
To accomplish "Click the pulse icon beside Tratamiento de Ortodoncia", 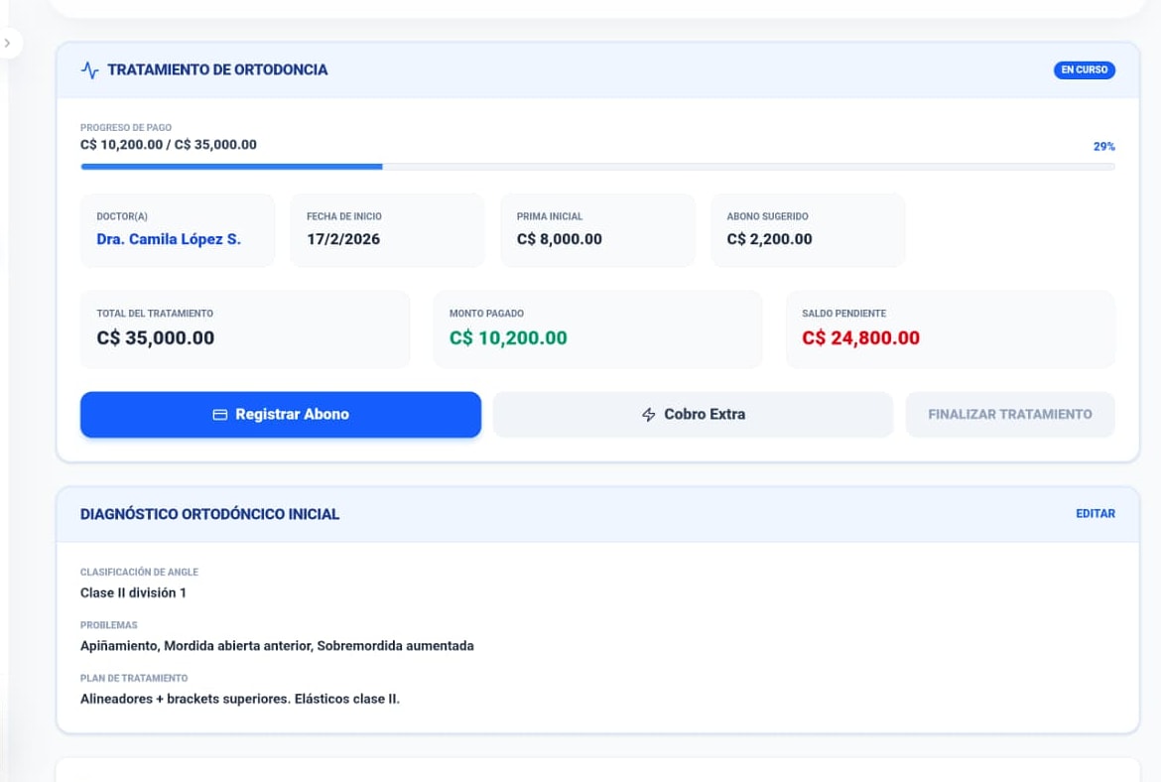I will (89, 70).
